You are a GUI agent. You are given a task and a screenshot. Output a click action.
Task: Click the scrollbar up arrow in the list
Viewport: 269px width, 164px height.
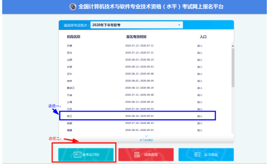click(x=233, y=46)
